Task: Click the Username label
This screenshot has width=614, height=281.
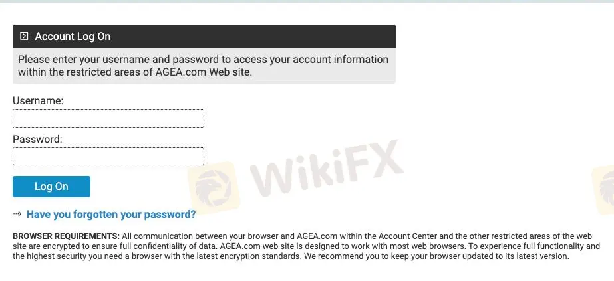Action: coord(38,101)
